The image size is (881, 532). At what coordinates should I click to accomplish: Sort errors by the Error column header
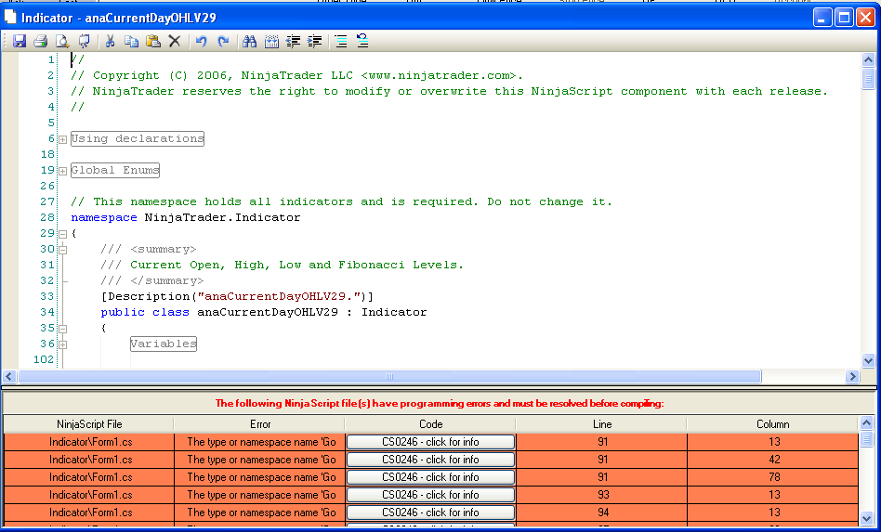tap(260, 424)
